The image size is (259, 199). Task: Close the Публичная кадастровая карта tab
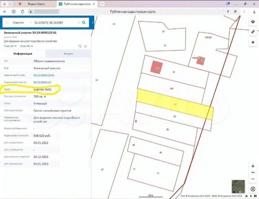coord(94,4)
